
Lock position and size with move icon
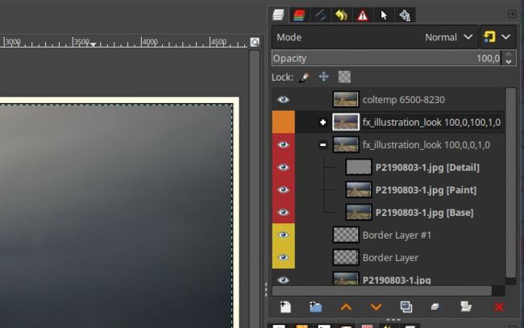click(x=324, y=77)
